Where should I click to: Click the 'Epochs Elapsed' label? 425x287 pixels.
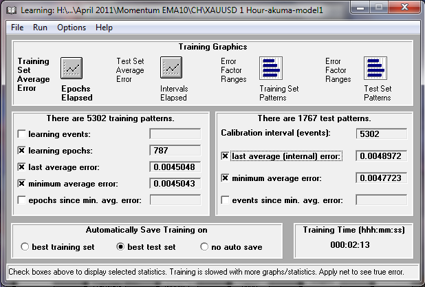pos(77,93)
